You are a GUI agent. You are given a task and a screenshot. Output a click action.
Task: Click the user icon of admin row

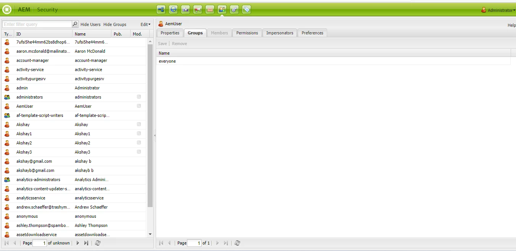click(x=7, y=88)
